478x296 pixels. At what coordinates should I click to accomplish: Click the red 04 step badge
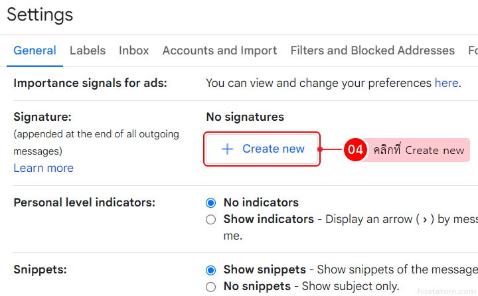(x=355, y=150)
